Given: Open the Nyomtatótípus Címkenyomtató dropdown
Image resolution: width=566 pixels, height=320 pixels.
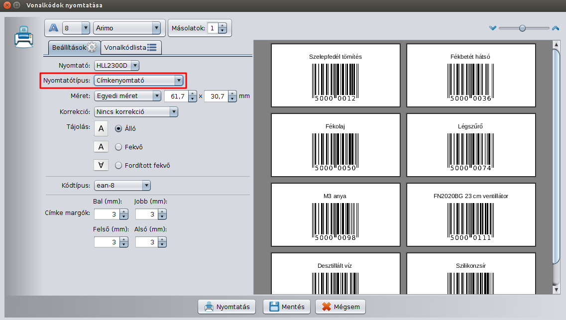Looking at the screenshot, I should click(x=139, y=80).
